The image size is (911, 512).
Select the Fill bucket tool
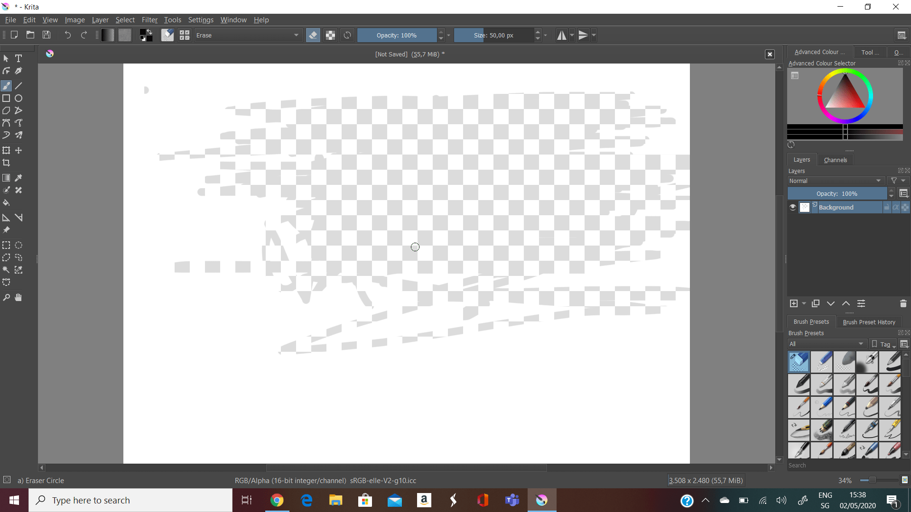pyautogui.click(x=6, y=203)
